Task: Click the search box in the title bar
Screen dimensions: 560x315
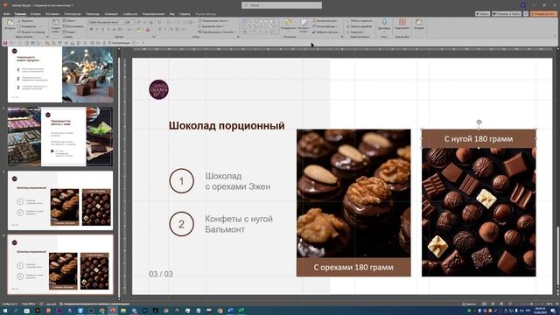Action: coord(282,5)
